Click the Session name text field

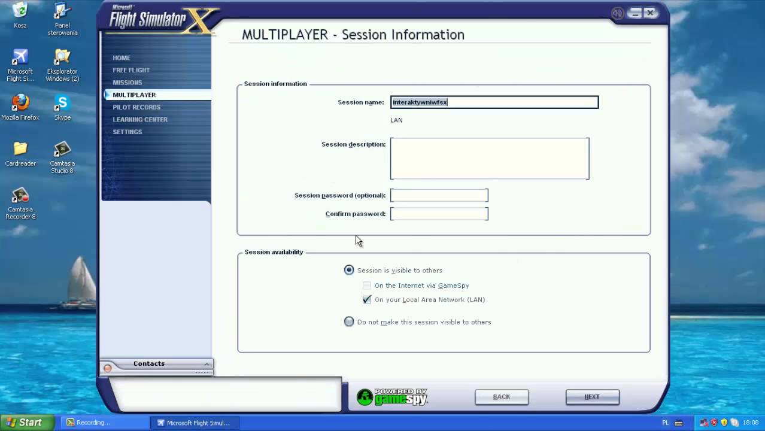(x=494, y=102)
